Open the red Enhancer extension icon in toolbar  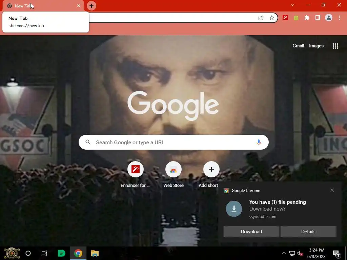285,18
